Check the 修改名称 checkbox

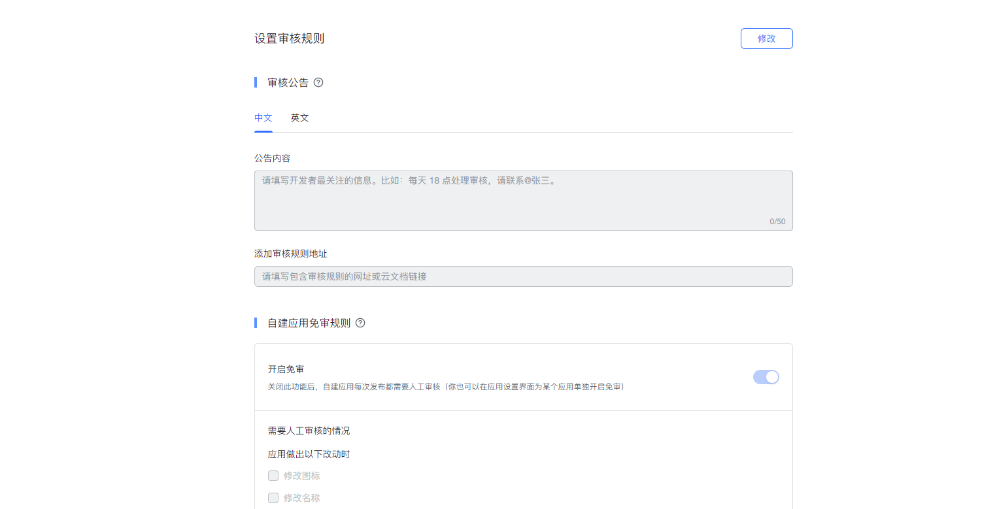coord(273,498)
